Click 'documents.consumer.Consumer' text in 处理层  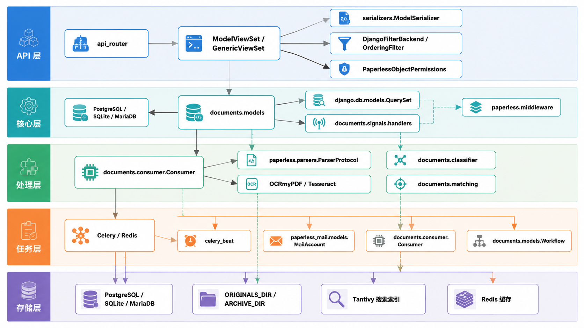[149, 172]
